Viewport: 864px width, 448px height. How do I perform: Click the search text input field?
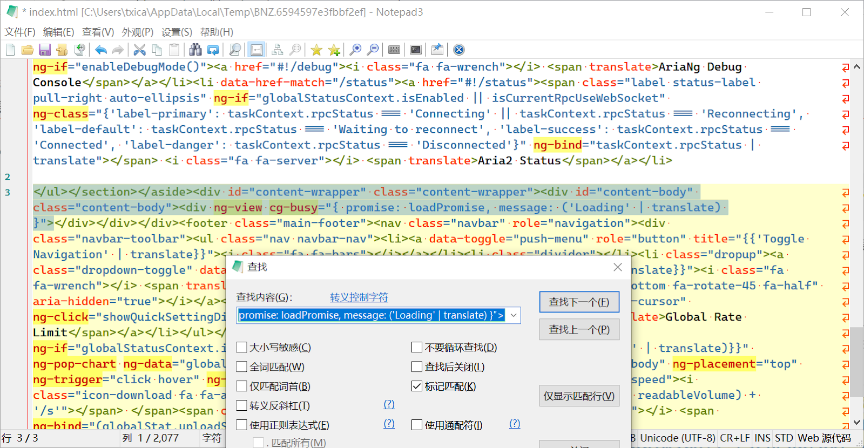pos(372,315)
